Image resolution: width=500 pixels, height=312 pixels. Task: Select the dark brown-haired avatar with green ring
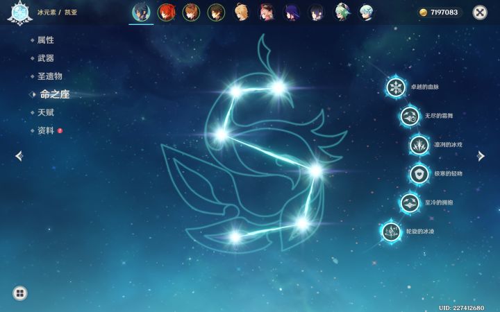(216, 12)
